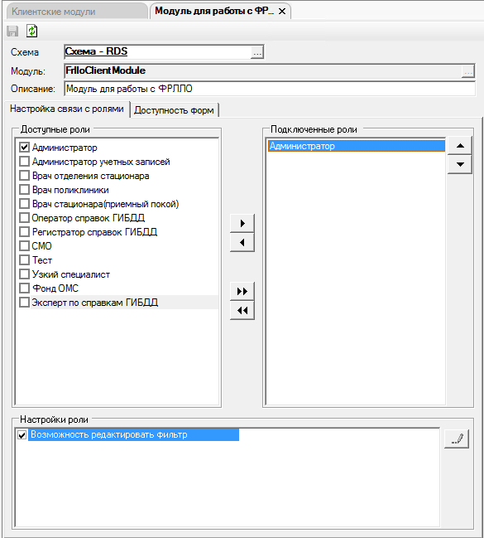Screen dimensions: 484x538
Task: Click the save disk icon in toolbar
Action: click(12, 32)
